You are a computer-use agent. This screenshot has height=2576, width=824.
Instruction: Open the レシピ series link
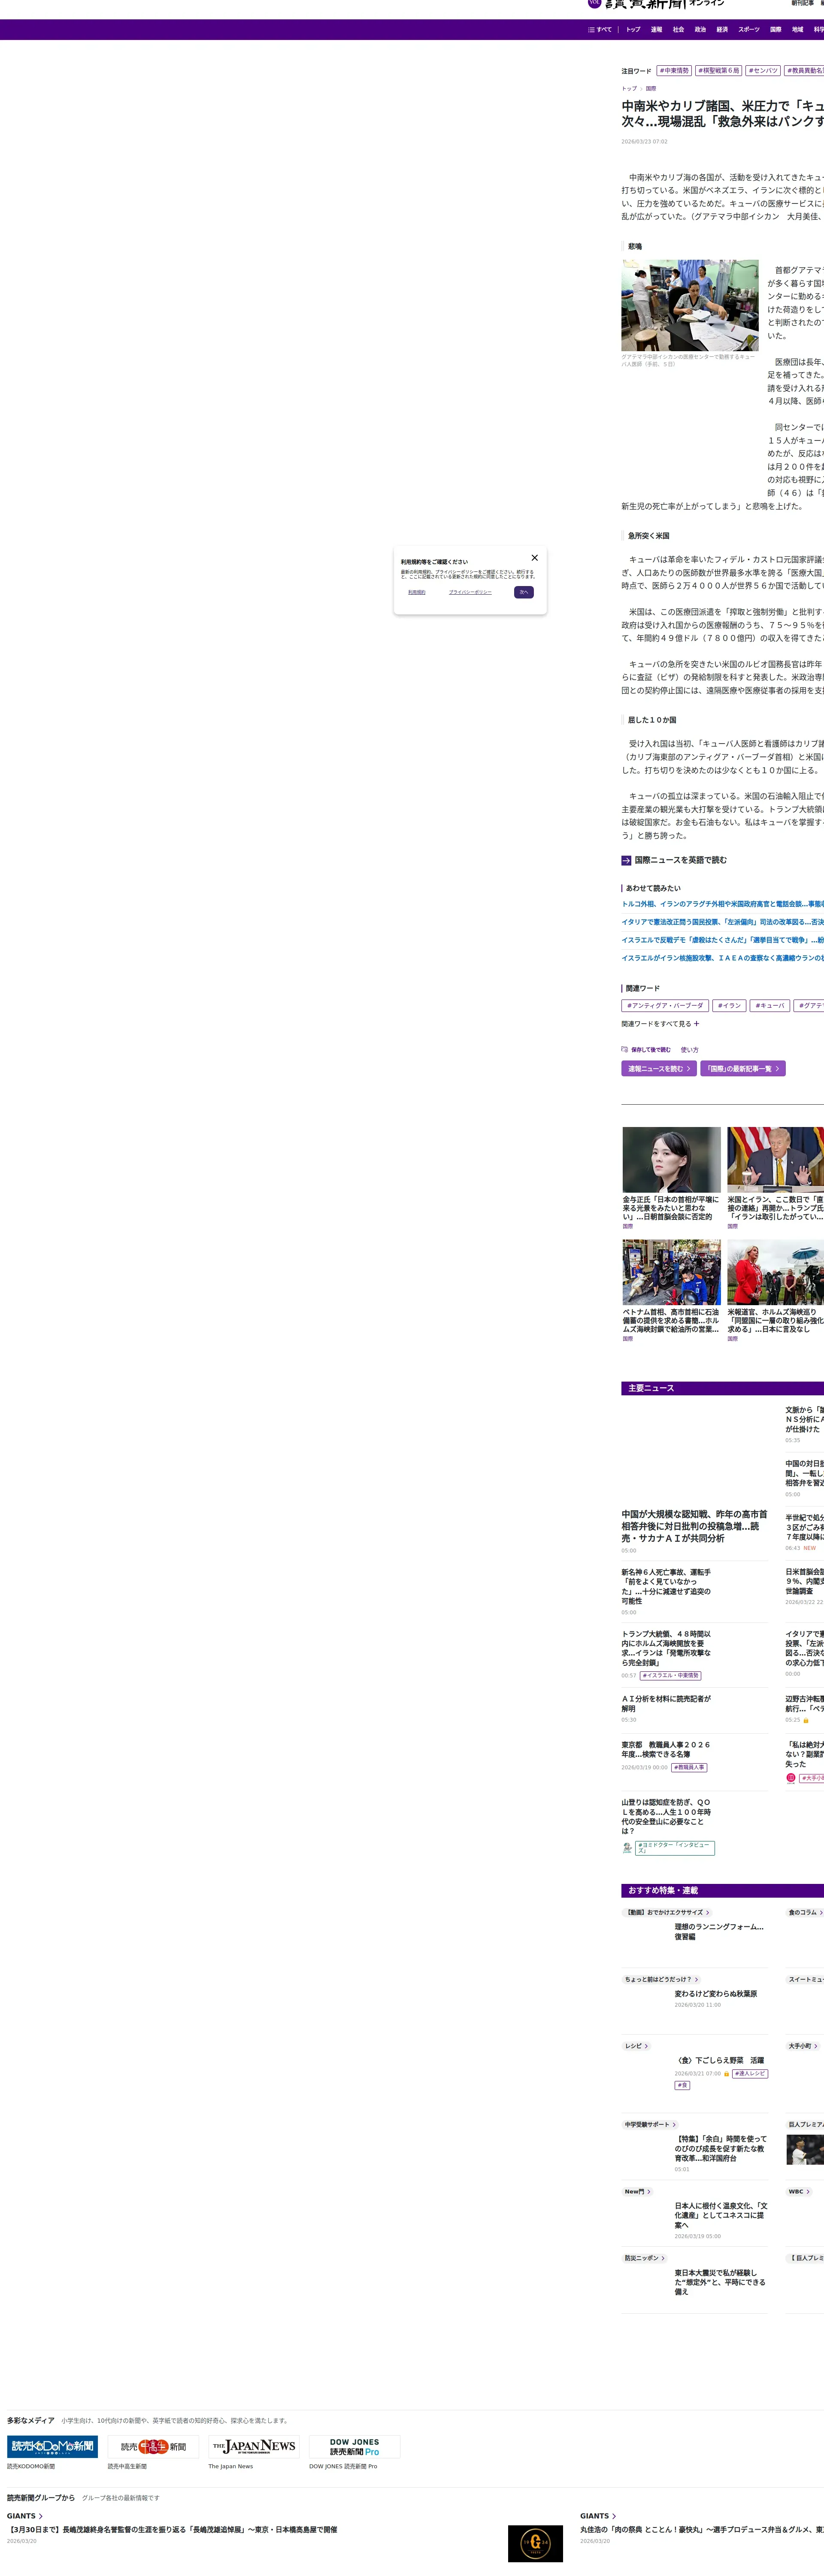click(636, 2047)
